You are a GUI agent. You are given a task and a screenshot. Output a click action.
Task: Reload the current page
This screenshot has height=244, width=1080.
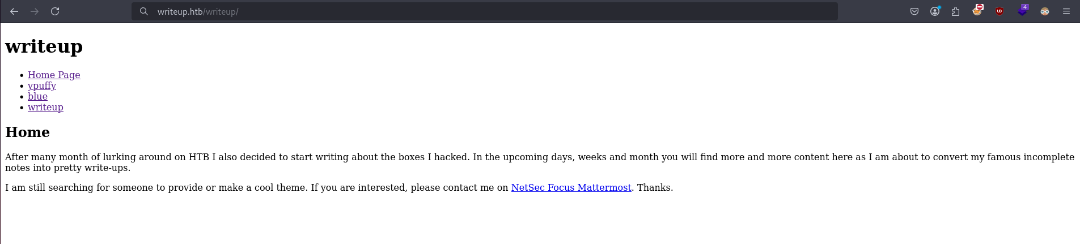[x=55, y=11]
